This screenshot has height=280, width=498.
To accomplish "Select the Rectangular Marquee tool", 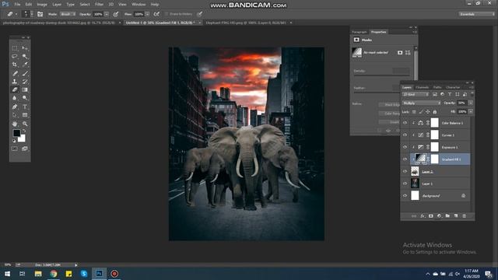I will (x=15, y=48).
